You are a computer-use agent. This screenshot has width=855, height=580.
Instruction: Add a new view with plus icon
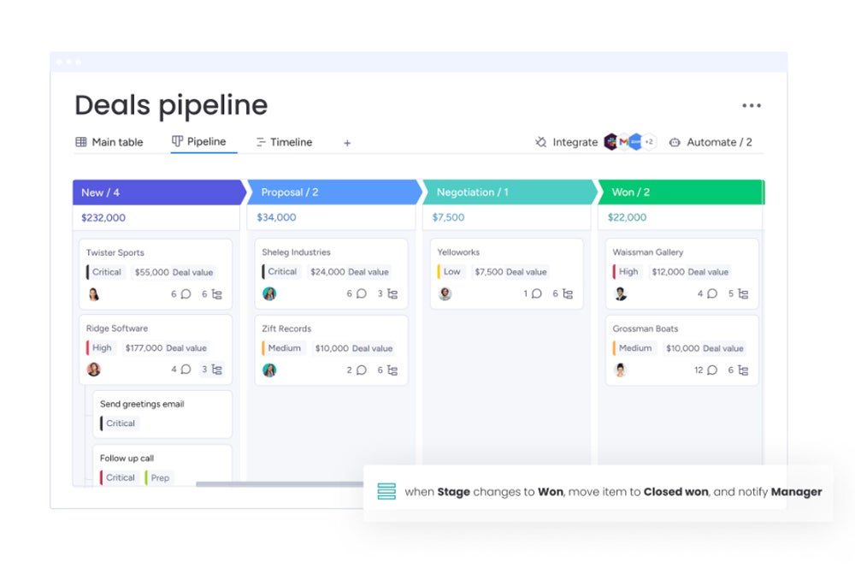tap(347, 143)
